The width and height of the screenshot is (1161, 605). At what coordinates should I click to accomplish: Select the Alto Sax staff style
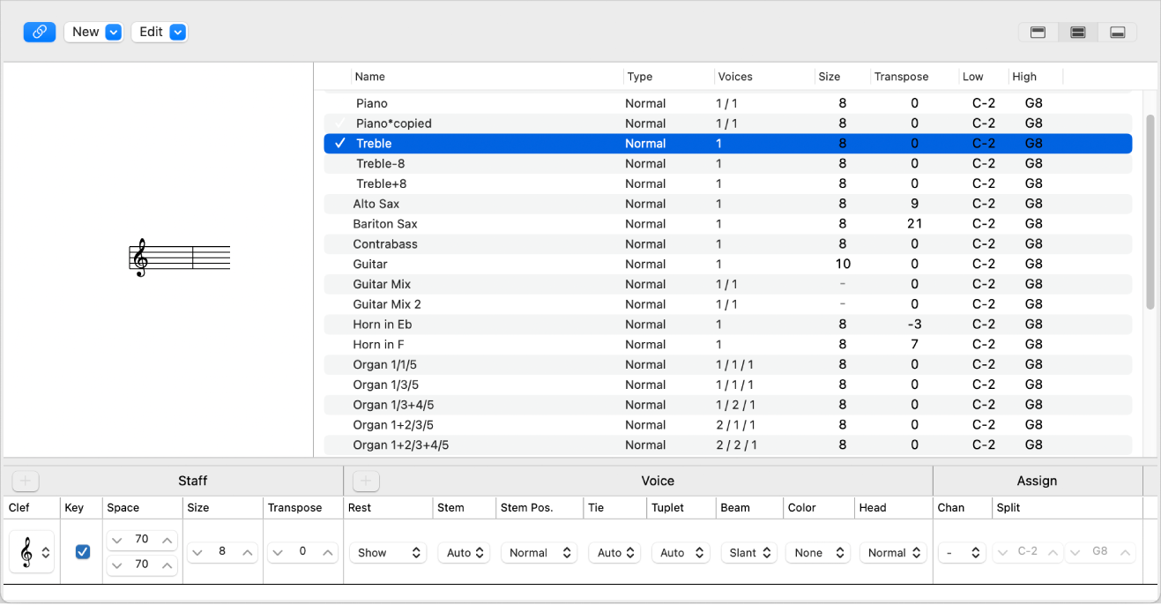(x=376, y=204)
